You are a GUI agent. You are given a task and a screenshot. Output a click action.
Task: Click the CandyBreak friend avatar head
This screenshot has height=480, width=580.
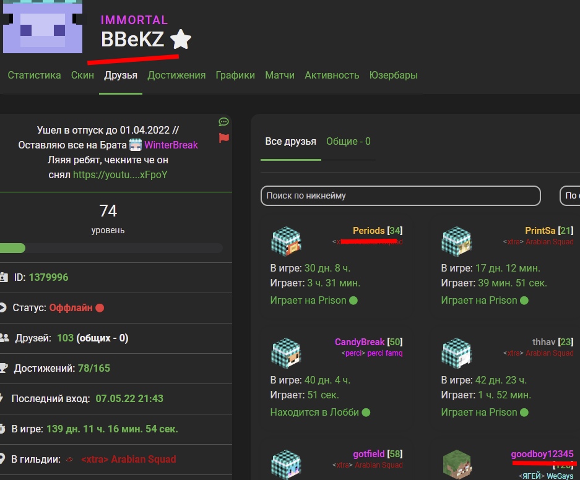(x=286, y=353)
